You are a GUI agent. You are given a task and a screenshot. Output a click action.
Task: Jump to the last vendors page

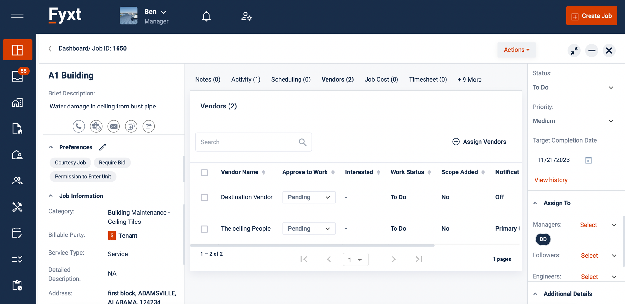(x=419, y=259)
